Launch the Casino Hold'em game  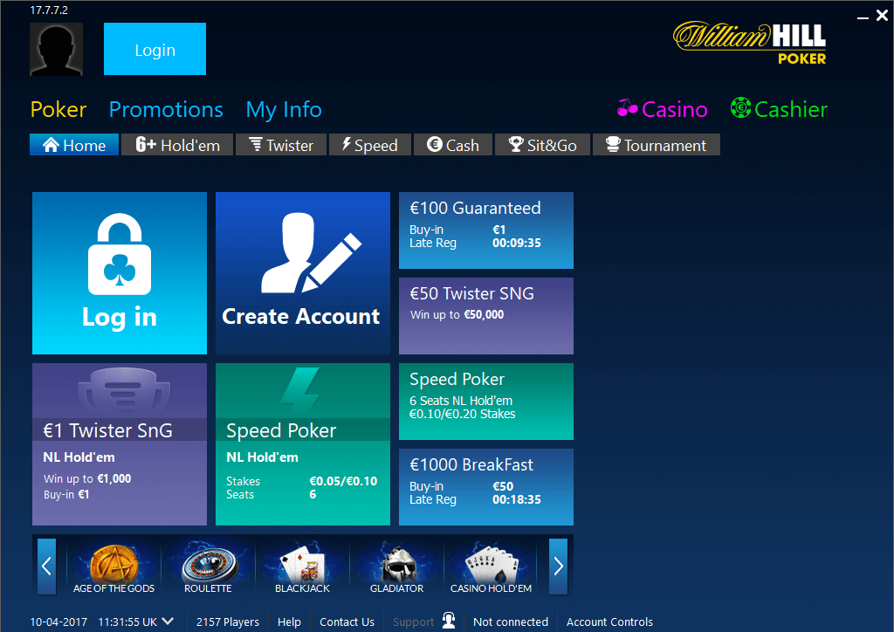(x=491, y=567)
